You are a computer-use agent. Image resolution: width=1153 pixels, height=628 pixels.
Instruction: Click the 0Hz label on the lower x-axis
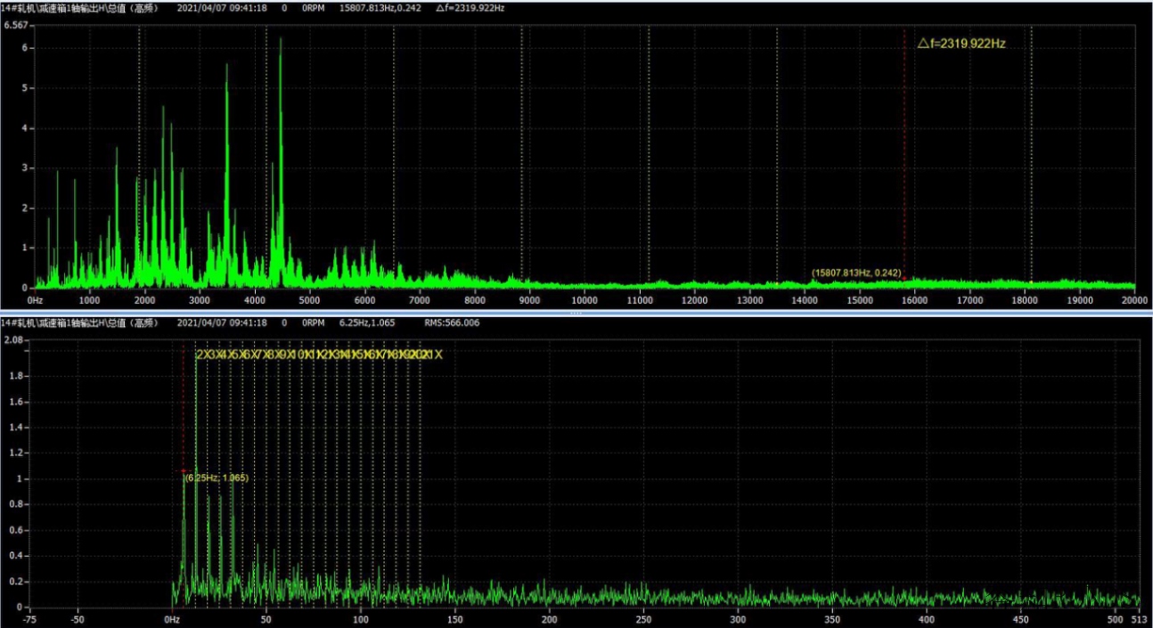click(x=171, y=619)
